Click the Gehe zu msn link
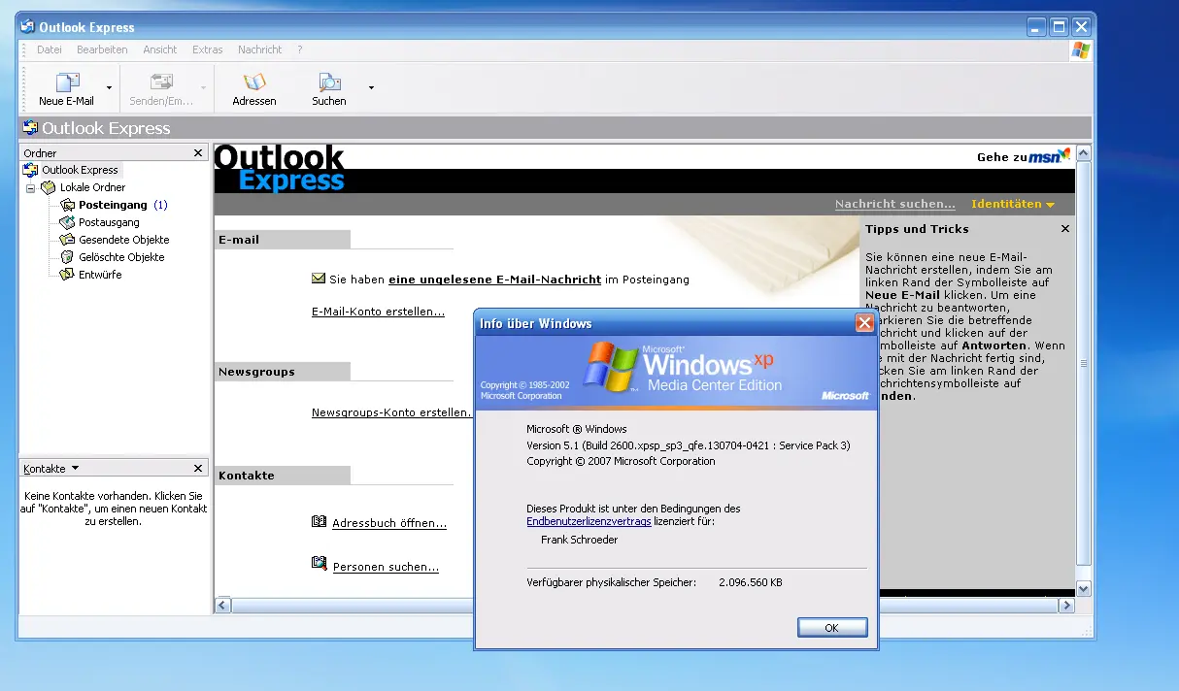This screenshot has height=691, width=1179. pos(1023,156)
